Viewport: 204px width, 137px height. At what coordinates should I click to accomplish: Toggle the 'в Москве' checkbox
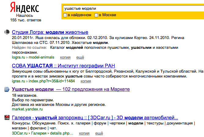96,15
